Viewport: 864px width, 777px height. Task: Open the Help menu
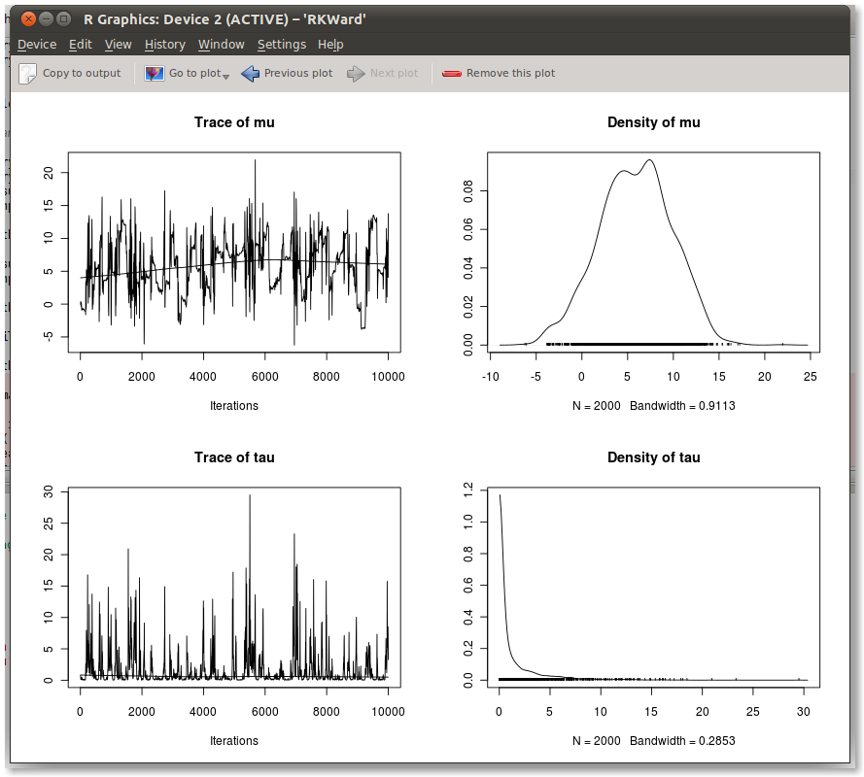click(x=330, y=45)
